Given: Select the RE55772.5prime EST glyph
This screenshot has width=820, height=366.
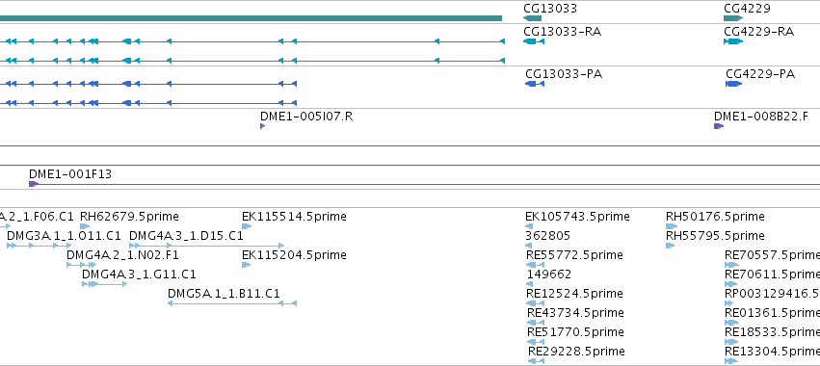Looking at the screenshot, I should [536, 265].
